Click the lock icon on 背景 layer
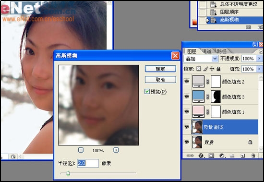 [250, 142]
